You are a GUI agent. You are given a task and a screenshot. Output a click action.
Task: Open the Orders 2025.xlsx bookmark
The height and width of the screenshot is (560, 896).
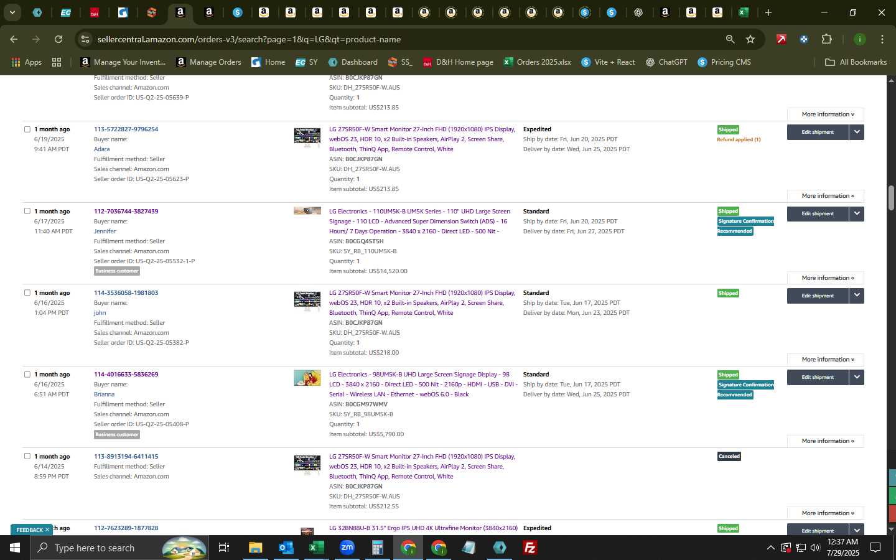[x=538, y=62]
